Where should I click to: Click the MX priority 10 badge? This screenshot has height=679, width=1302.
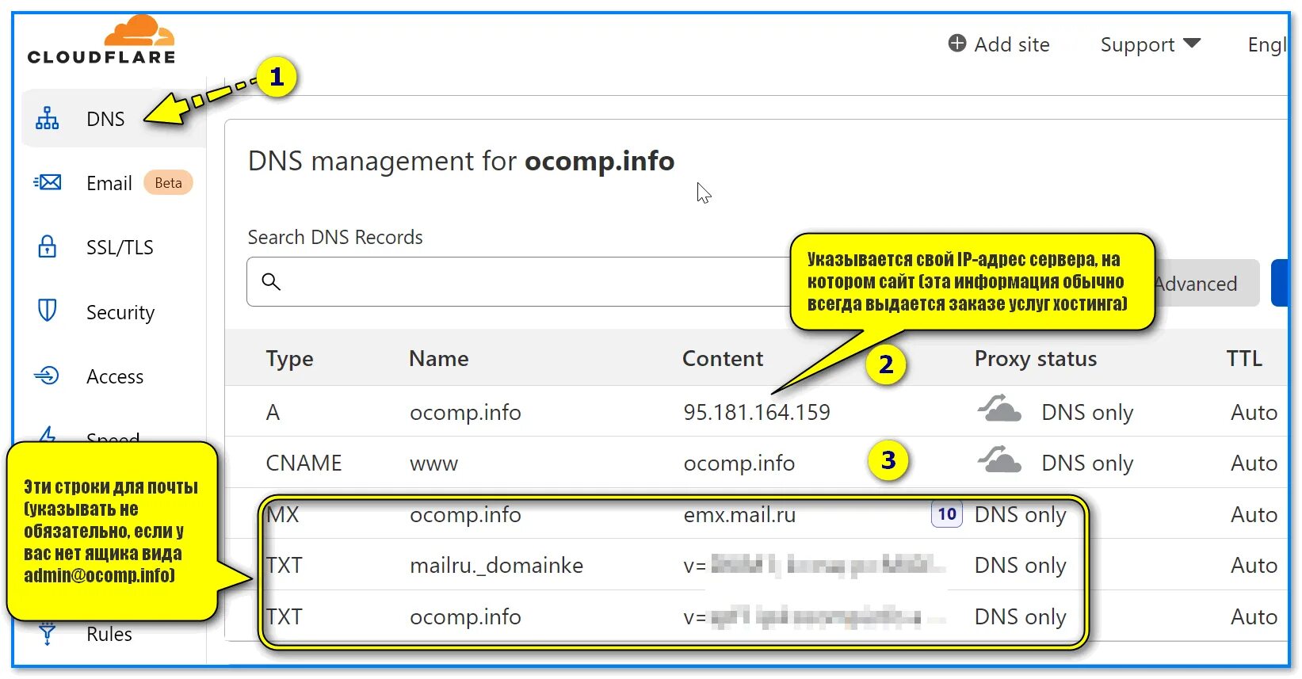point(947,514)
